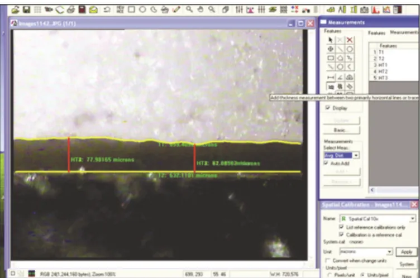Switch to the Features tab

point(376,33)
